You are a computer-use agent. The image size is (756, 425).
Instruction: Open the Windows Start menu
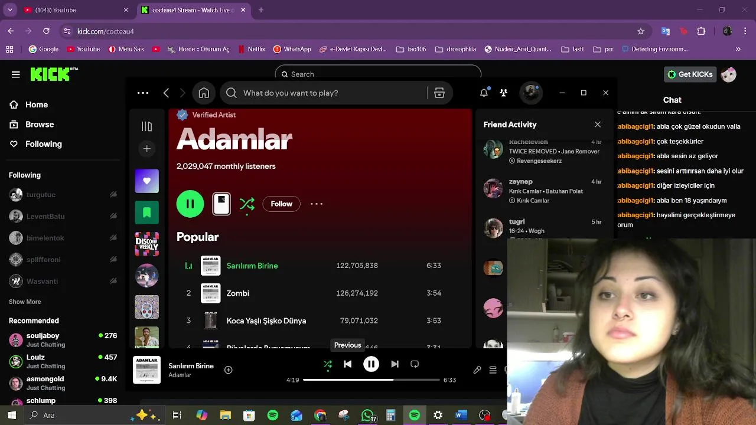tap(11, 415)
